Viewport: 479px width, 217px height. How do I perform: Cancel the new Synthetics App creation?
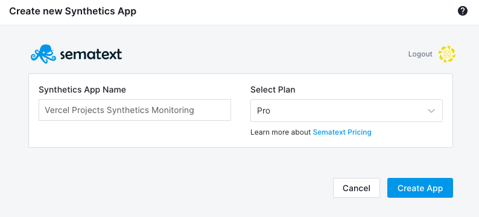coord(357,188)
